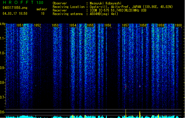
Task: Click the HROFFT 1.0.0 title text
Action: pos(23,2)
